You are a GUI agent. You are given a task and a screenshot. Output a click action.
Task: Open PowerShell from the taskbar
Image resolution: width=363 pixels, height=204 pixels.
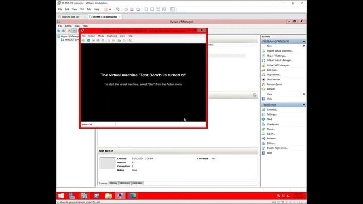coord(96,195)
